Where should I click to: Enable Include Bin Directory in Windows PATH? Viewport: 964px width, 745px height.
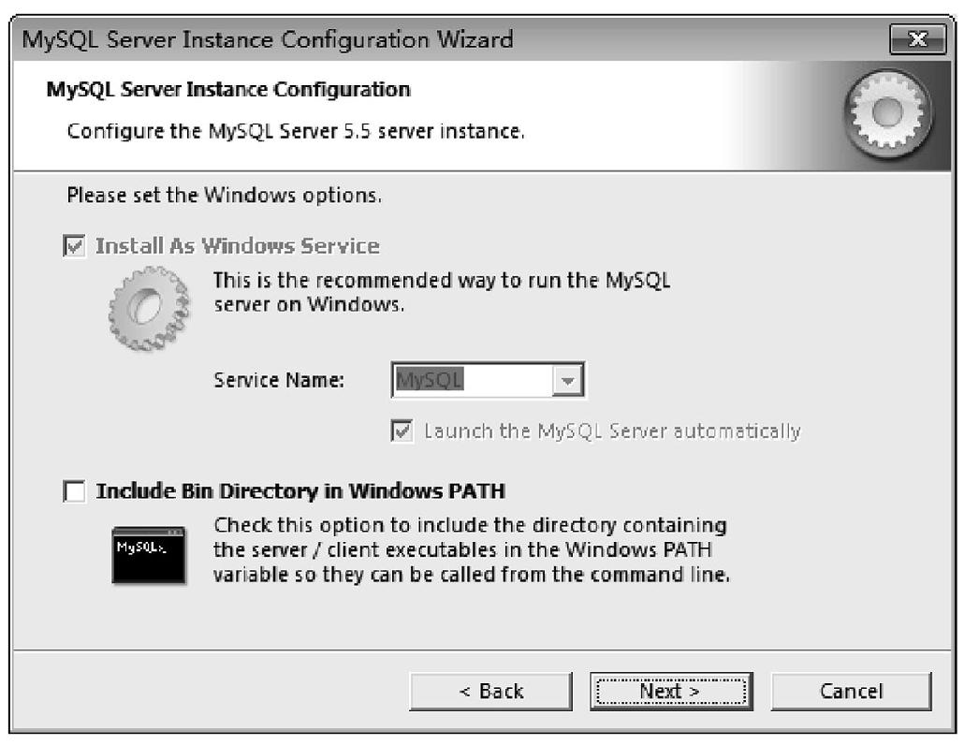click(74, 491)
